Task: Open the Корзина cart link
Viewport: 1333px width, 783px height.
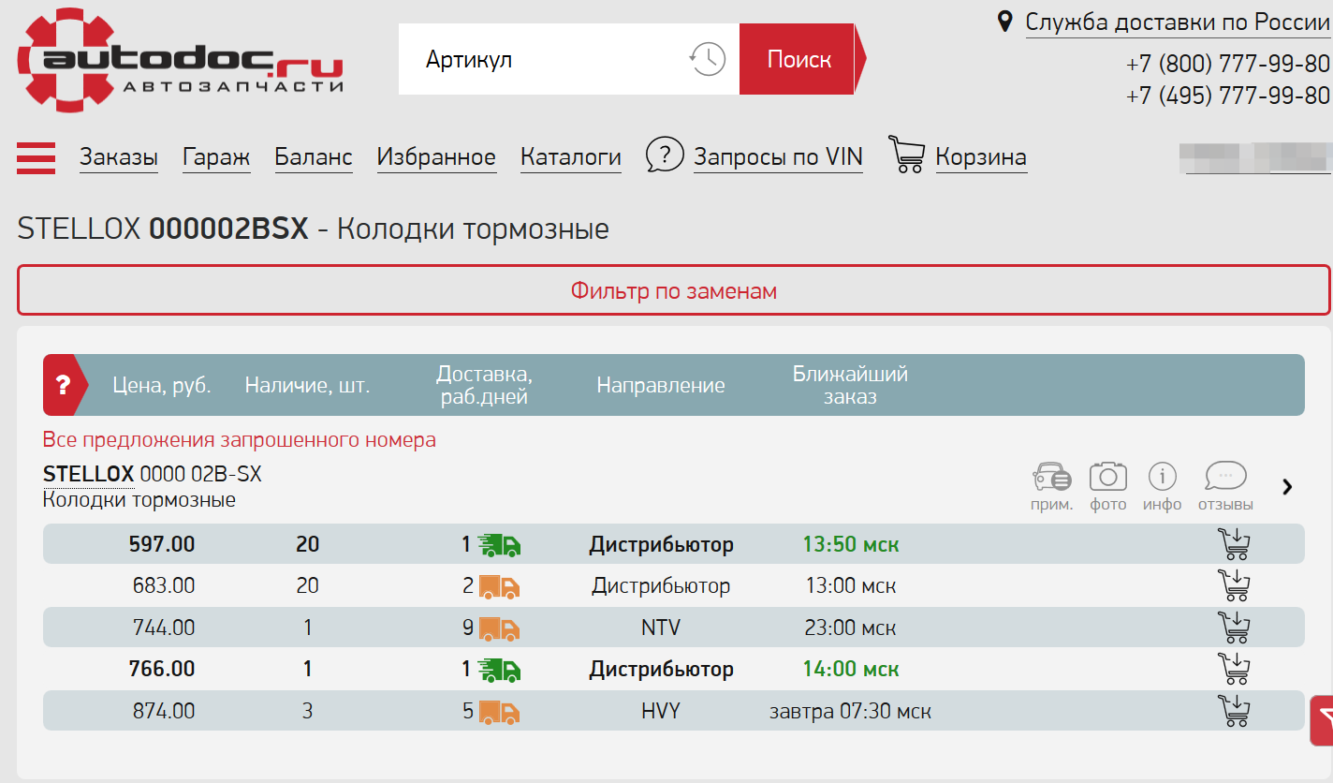Action: tap(980, 157)
